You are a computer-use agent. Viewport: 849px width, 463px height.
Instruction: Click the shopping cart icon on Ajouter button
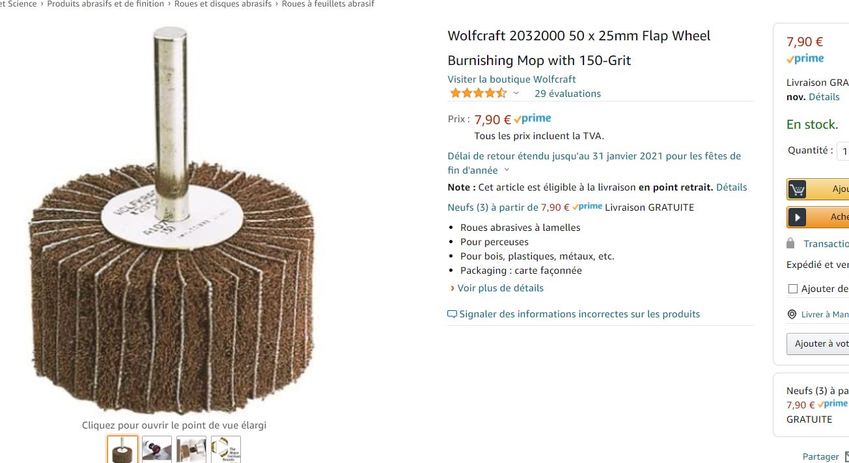797,189
